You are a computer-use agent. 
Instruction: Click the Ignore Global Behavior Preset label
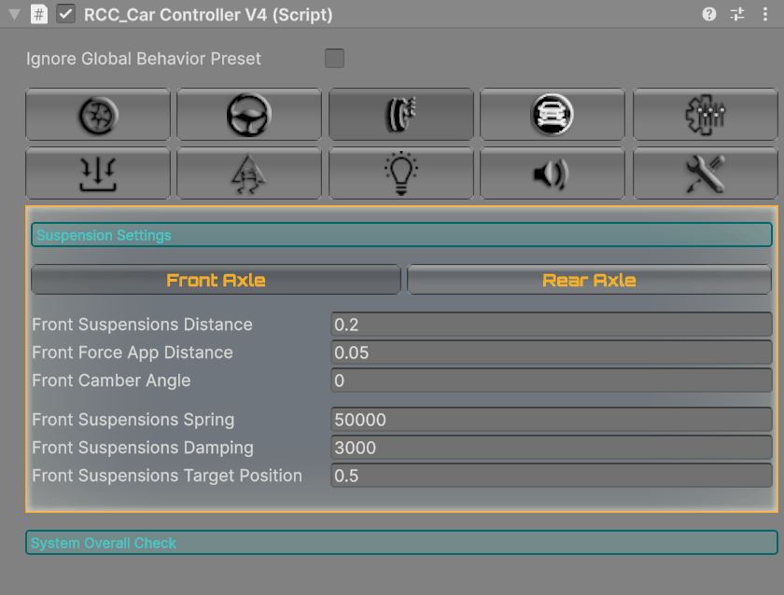pyautogui.click(x=144, y=59)
